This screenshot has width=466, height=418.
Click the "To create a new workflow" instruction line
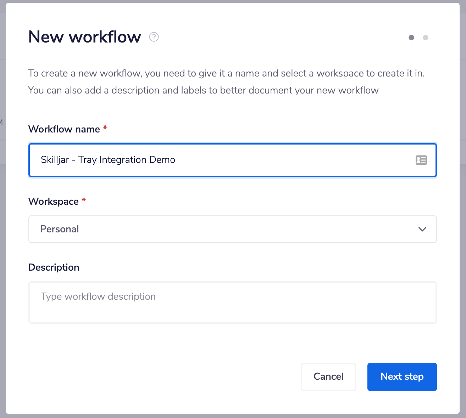(x=226, y=73)
